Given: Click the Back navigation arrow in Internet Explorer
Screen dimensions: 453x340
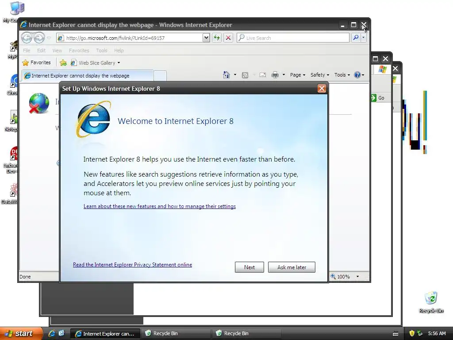Looking at the screenshot, I should tap(27, 38).
